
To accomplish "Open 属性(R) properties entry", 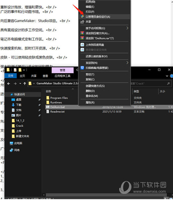I will tap(90, 102).
